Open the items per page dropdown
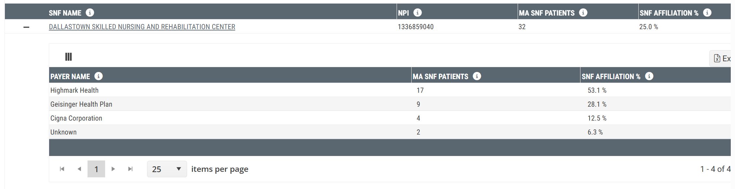Viewport: 735px width, 189px height. point(167,169)
